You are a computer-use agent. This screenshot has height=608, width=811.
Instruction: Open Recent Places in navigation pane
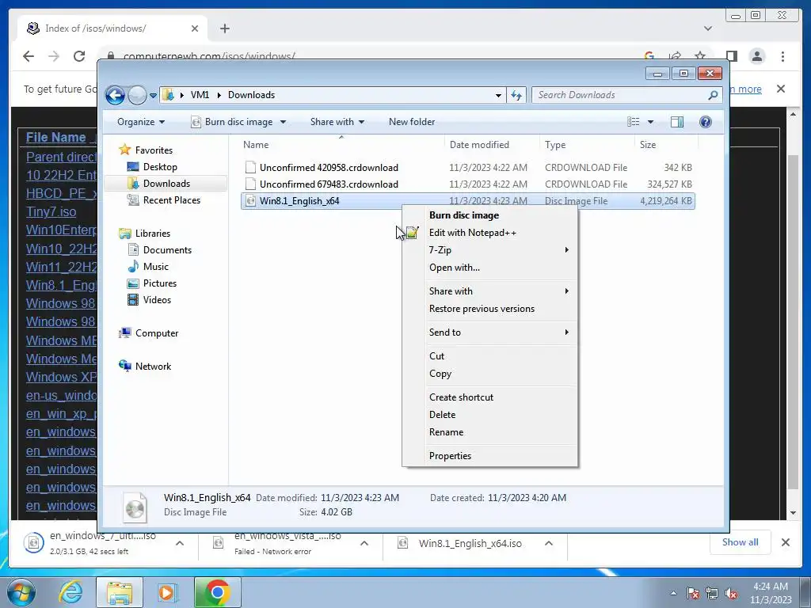(171, 200)
